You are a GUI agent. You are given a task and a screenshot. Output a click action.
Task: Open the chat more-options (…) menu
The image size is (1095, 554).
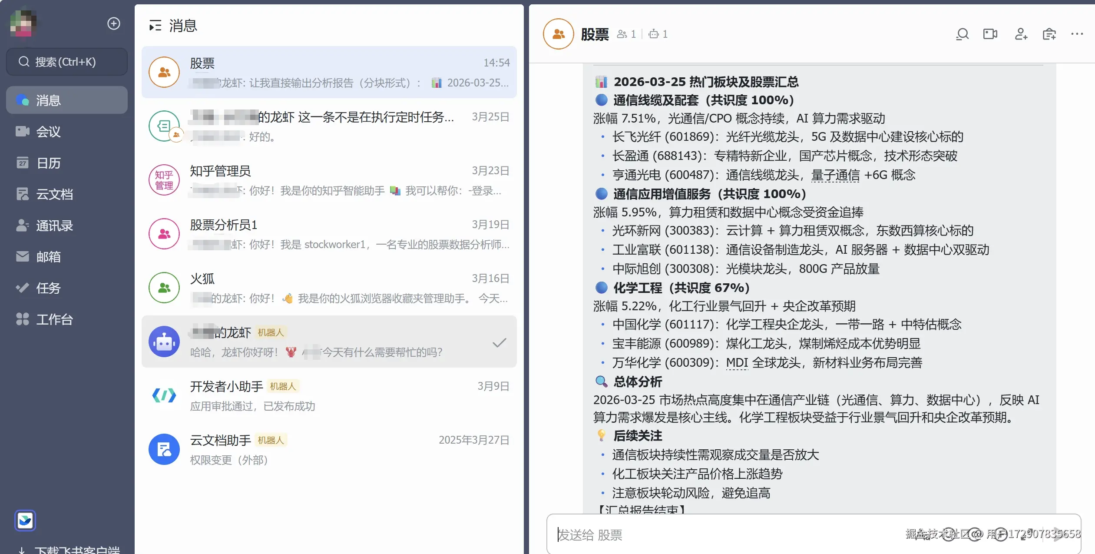point(1077,33)
